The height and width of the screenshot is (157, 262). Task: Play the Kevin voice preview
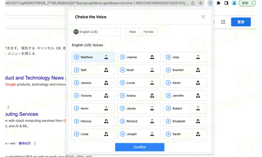click(x=77, y=108)
